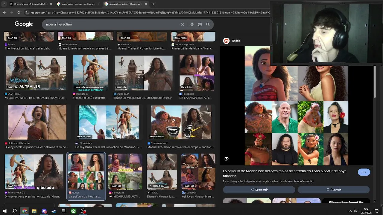Close the cenicienta search tab

click(98, 4)
